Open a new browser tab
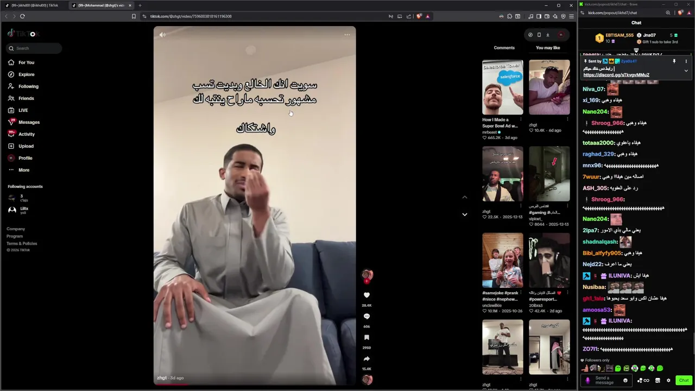Viewport: 695px width, 391px height. pos(140,5)
